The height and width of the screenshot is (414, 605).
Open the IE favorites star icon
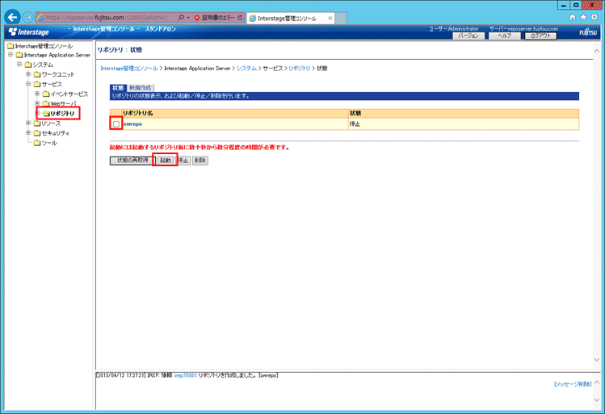(x=584, y=17)
